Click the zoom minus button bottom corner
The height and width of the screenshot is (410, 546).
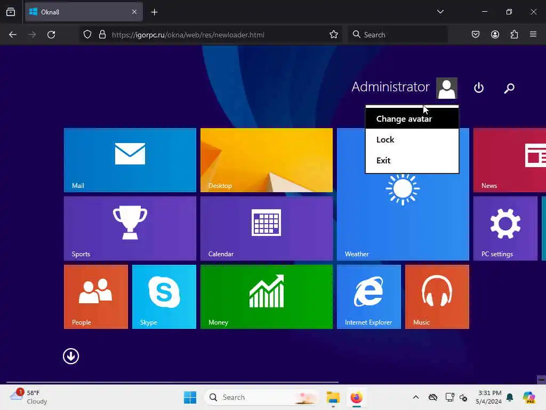tap(542, 380)
